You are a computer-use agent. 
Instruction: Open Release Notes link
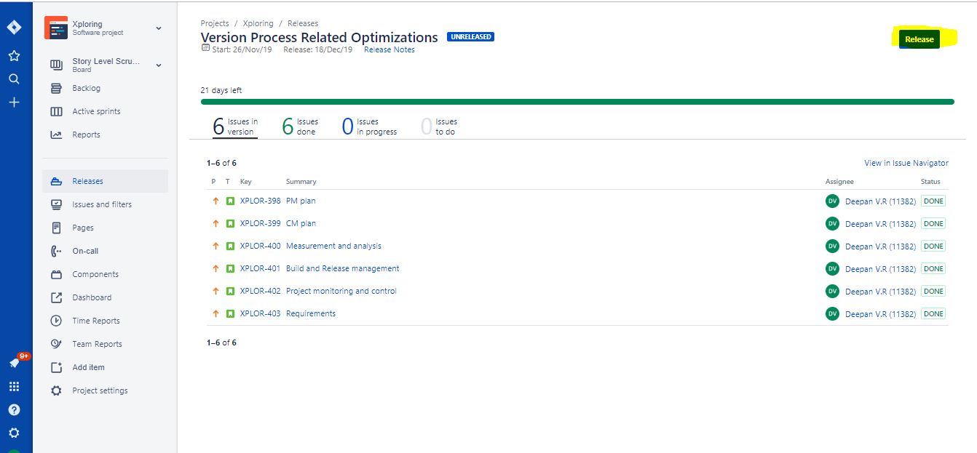coord(389,49)
